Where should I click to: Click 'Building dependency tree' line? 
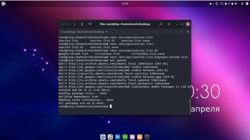tap(78, 96)
